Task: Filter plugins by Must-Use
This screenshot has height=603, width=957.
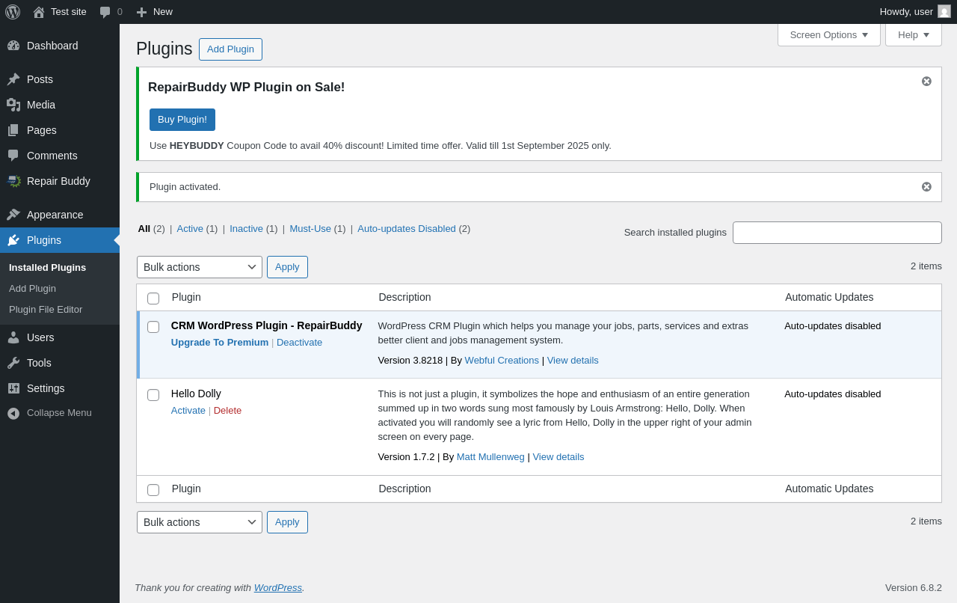Action: tap(310, 229)
